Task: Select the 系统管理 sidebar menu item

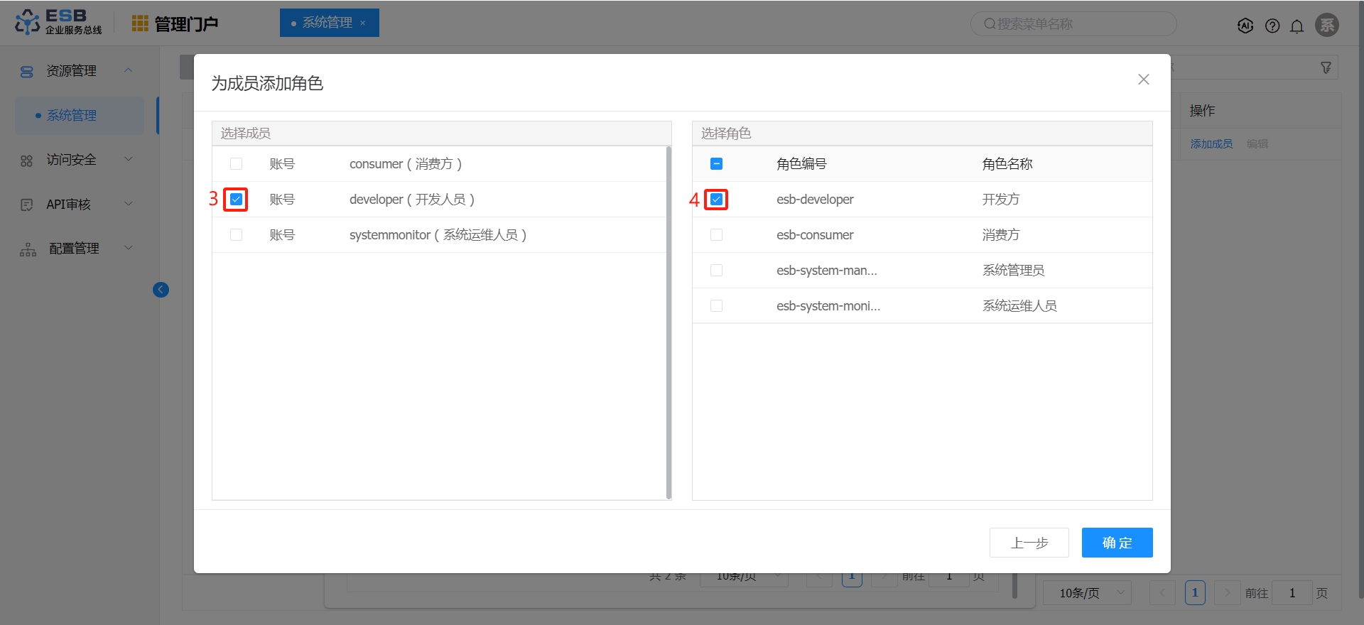Action: pos(80,116)
